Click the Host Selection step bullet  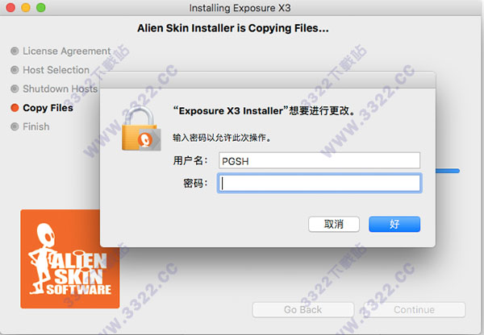click(15, 70)
